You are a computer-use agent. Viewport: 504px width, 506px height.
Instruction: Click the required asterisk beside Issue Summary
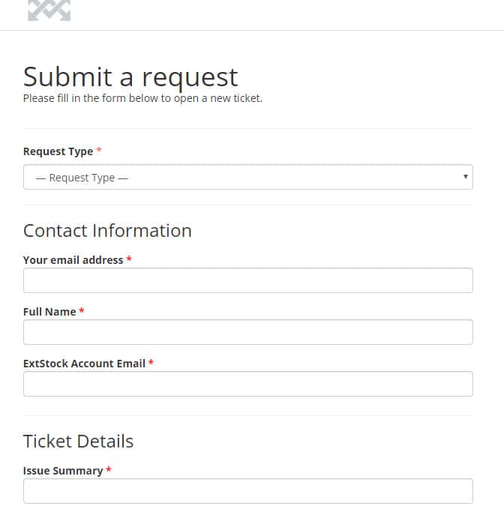[x=109, y=471]
